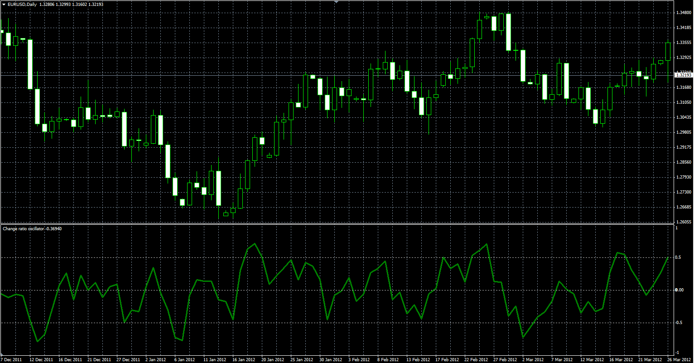Click the 27 Dec 2011 date label

128,359
